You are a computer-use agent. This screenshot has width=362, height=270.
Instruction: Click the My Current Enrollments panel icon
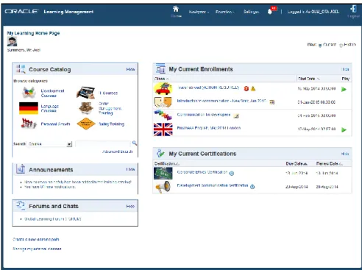tap(160, 68)
